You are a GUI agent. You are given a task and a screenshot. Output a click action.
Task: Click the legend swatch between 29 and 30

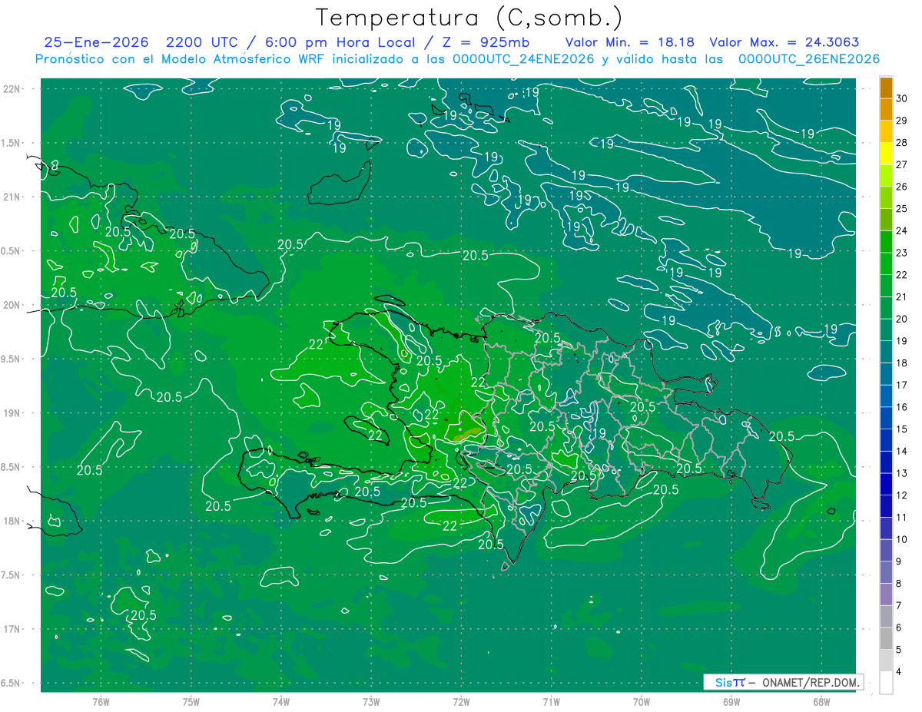click(x=886, y=110)
